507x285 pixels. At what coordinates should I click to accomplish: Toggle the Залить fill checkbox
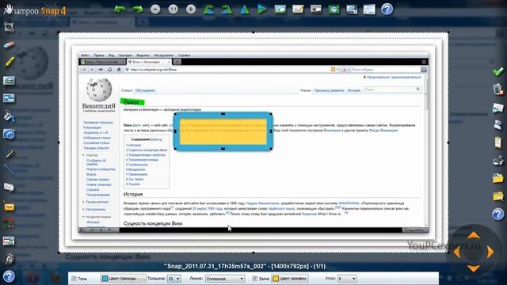pos(255,278)
